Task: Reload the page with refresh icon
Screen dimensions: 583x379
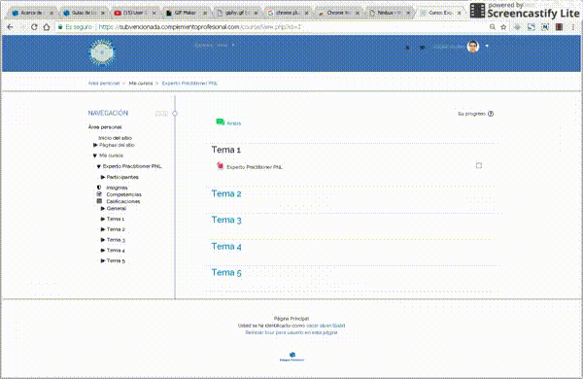Action: (x=34, y=27)
